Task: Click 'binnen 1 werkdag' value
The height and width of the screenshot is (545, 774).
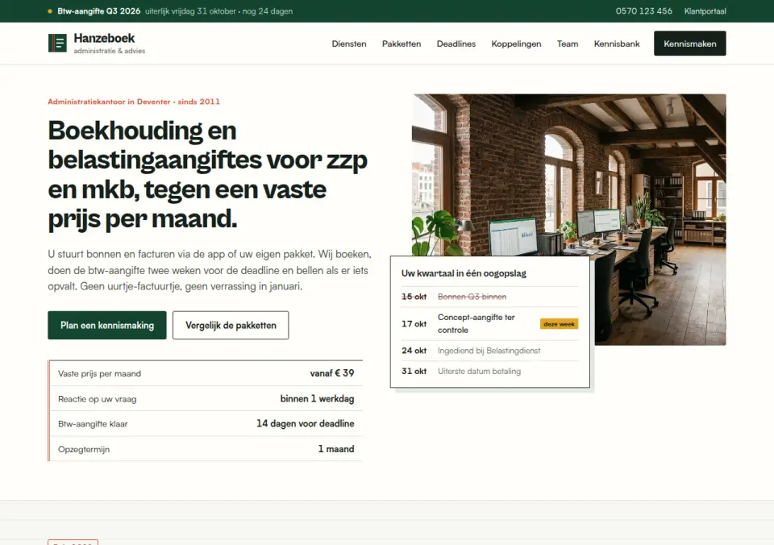Action: click(x=317, y=398)
